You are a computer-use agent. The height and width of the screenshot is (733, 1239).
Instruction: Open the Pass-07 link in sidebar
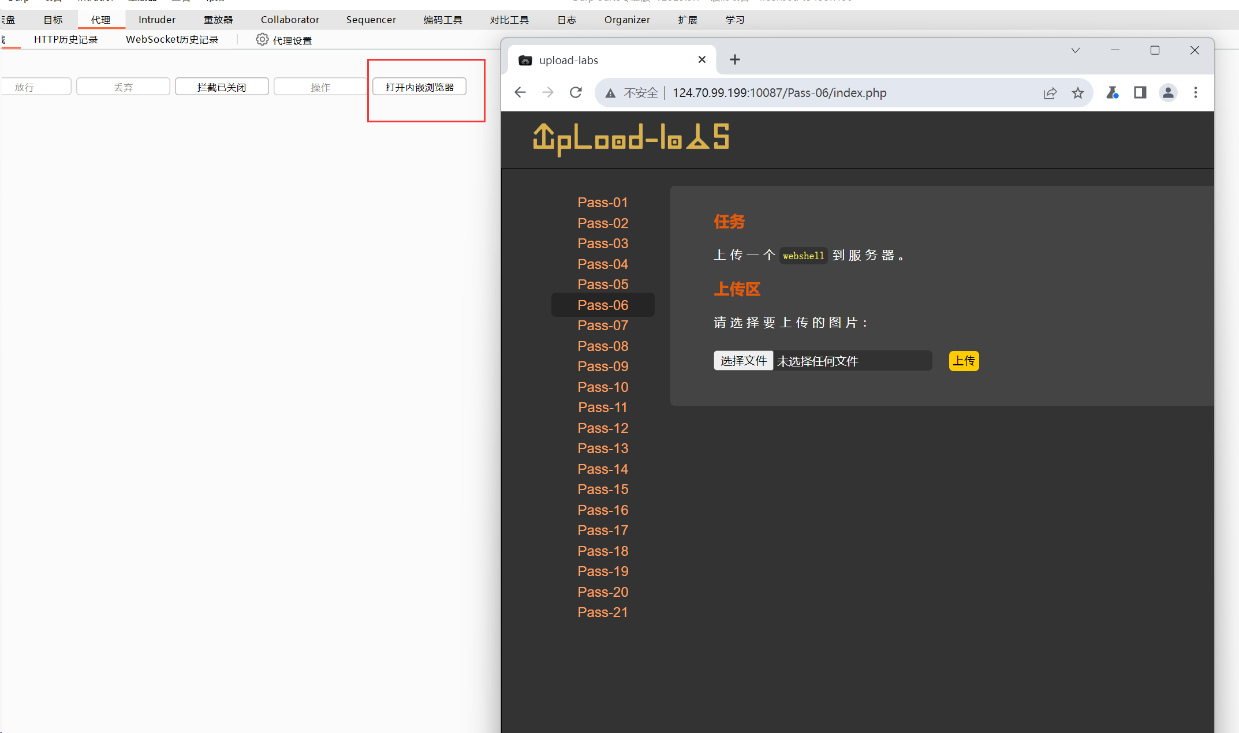point(603,326)
